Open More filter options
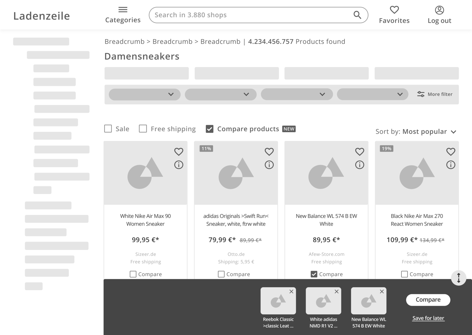The image size is (472, 335). click(435, 94)
